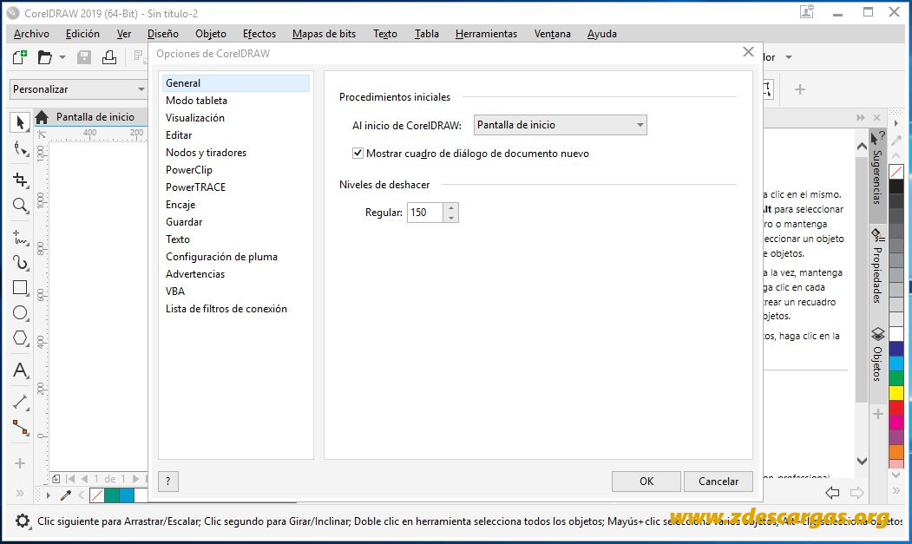912x544 pixels.
Task: Open the Archivo menu
Action: click(31, 34)
